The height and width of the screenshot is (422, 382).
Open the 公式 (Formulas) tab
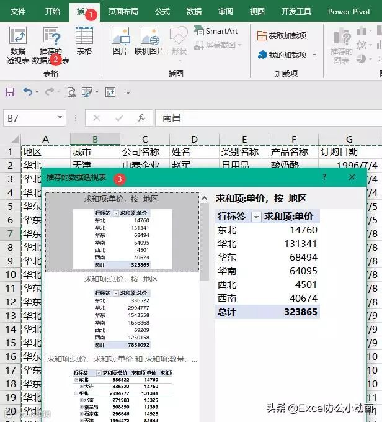click(162, 11)
